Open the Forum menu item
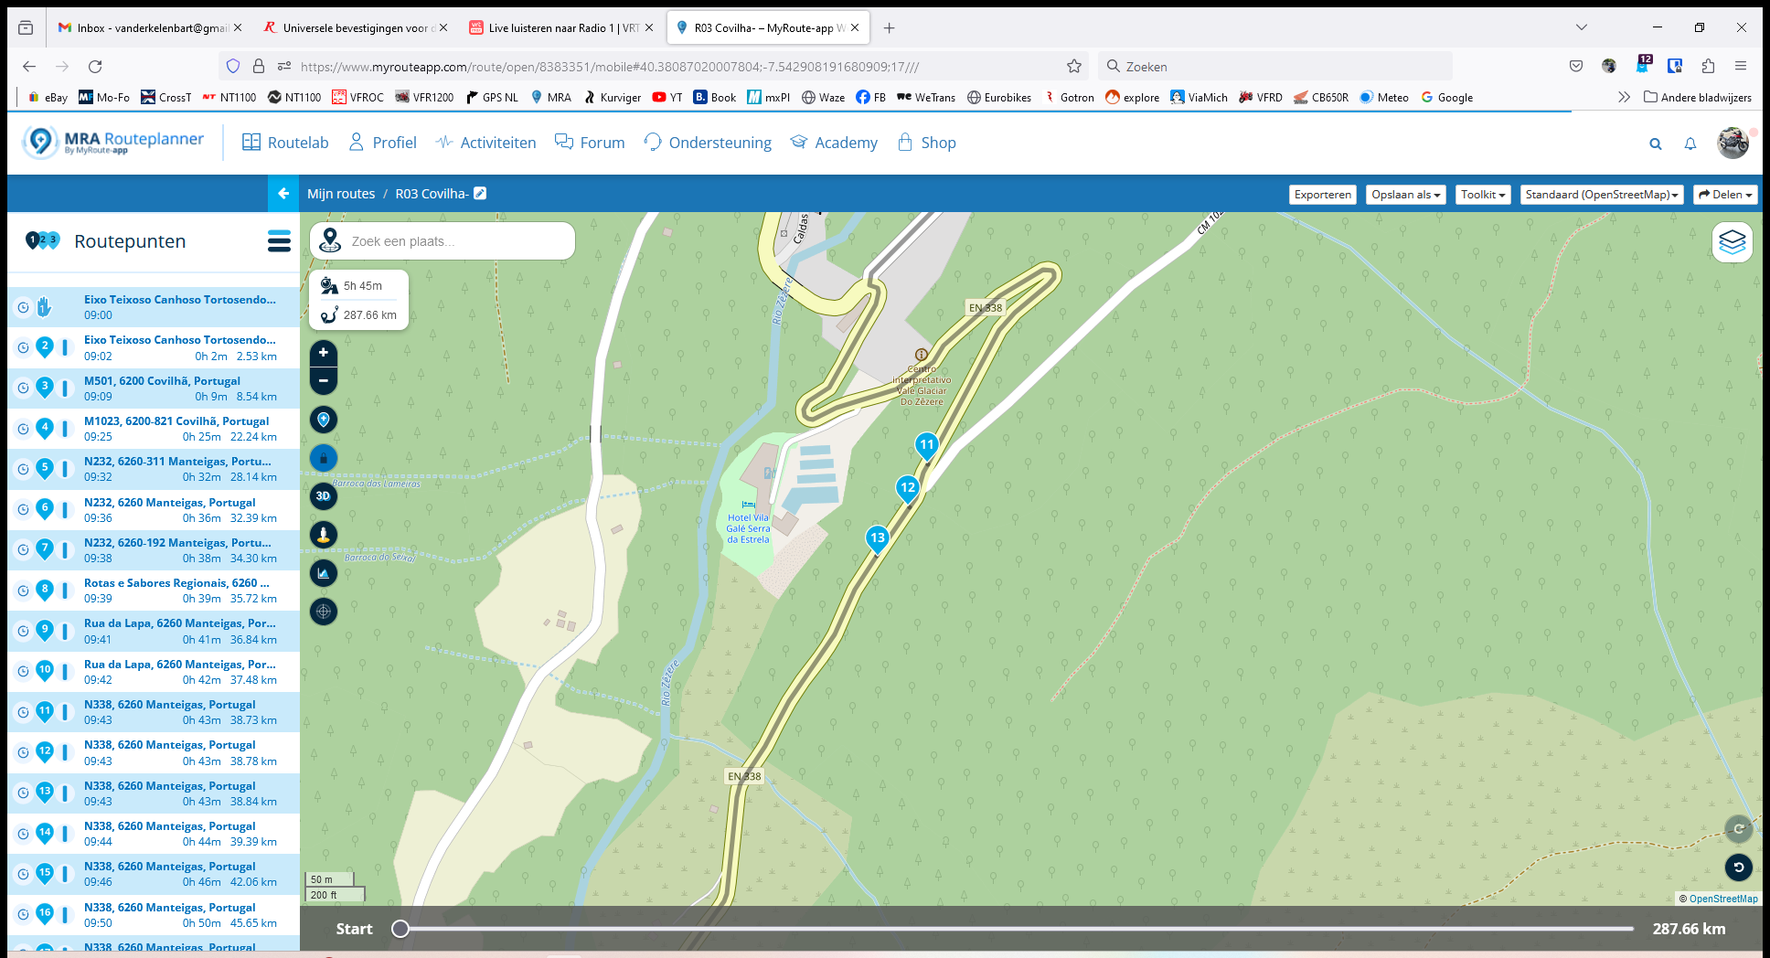Image resolution: width=1770 pixels, height=958 pixels. 591,143
